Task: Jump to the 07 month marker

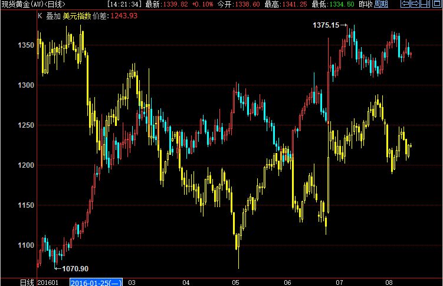Action: (339, 282)
